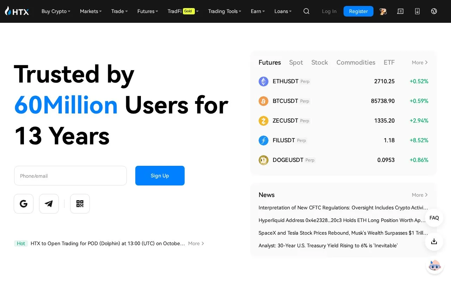Open the floating FAQ button
451x281 pixels.
coord(434,218)
